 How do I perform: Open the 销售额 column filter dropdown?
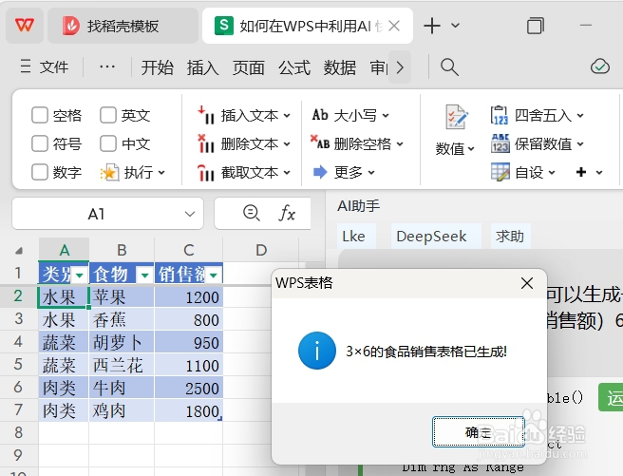coord(214,275)
